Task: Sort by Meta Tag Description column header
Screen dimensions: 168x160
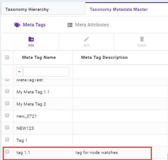Action: 104,58
